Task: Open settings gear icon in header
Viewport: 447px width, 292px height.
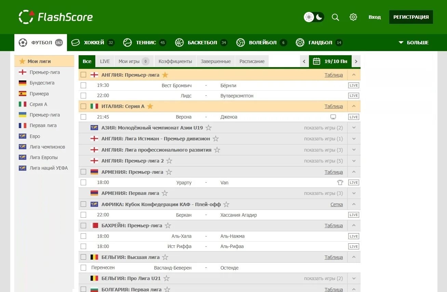Action: (x=353, y=17)
